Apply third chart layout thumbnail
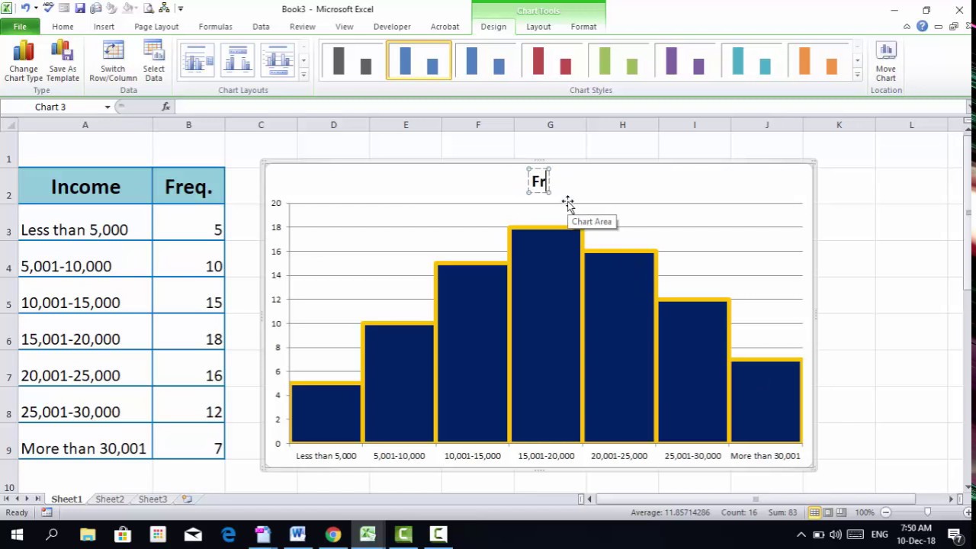The width and height of the screenshot is (976, 549). 278,61
